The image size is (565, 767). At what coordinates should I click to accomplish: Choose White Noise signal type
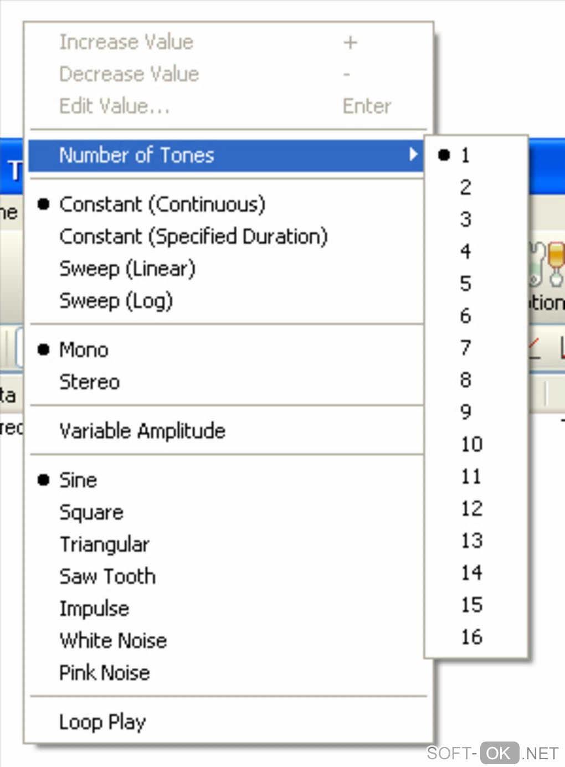(113, 641)
